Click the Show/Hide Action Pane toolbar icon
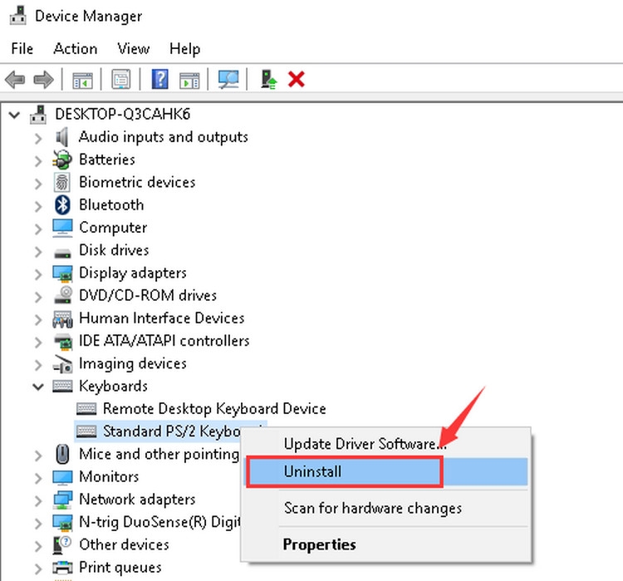The width and height of the screenshot is (623, 581). pos(189,81)
